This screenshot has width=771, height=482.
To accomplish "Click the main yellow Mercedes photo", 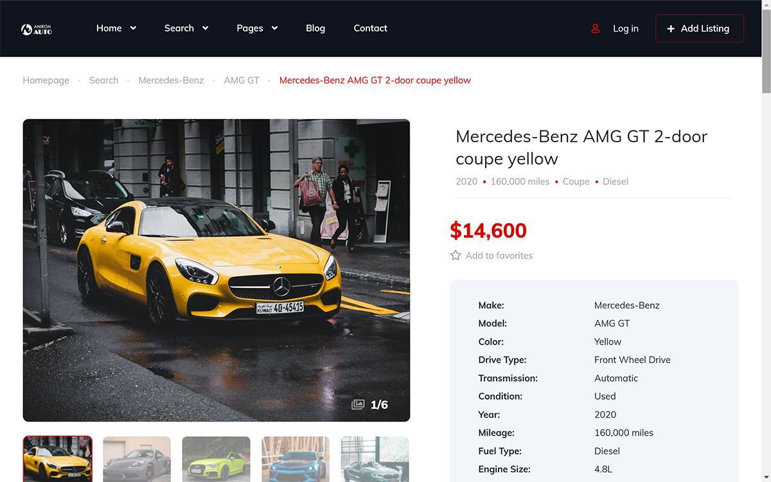I will 217,270.
